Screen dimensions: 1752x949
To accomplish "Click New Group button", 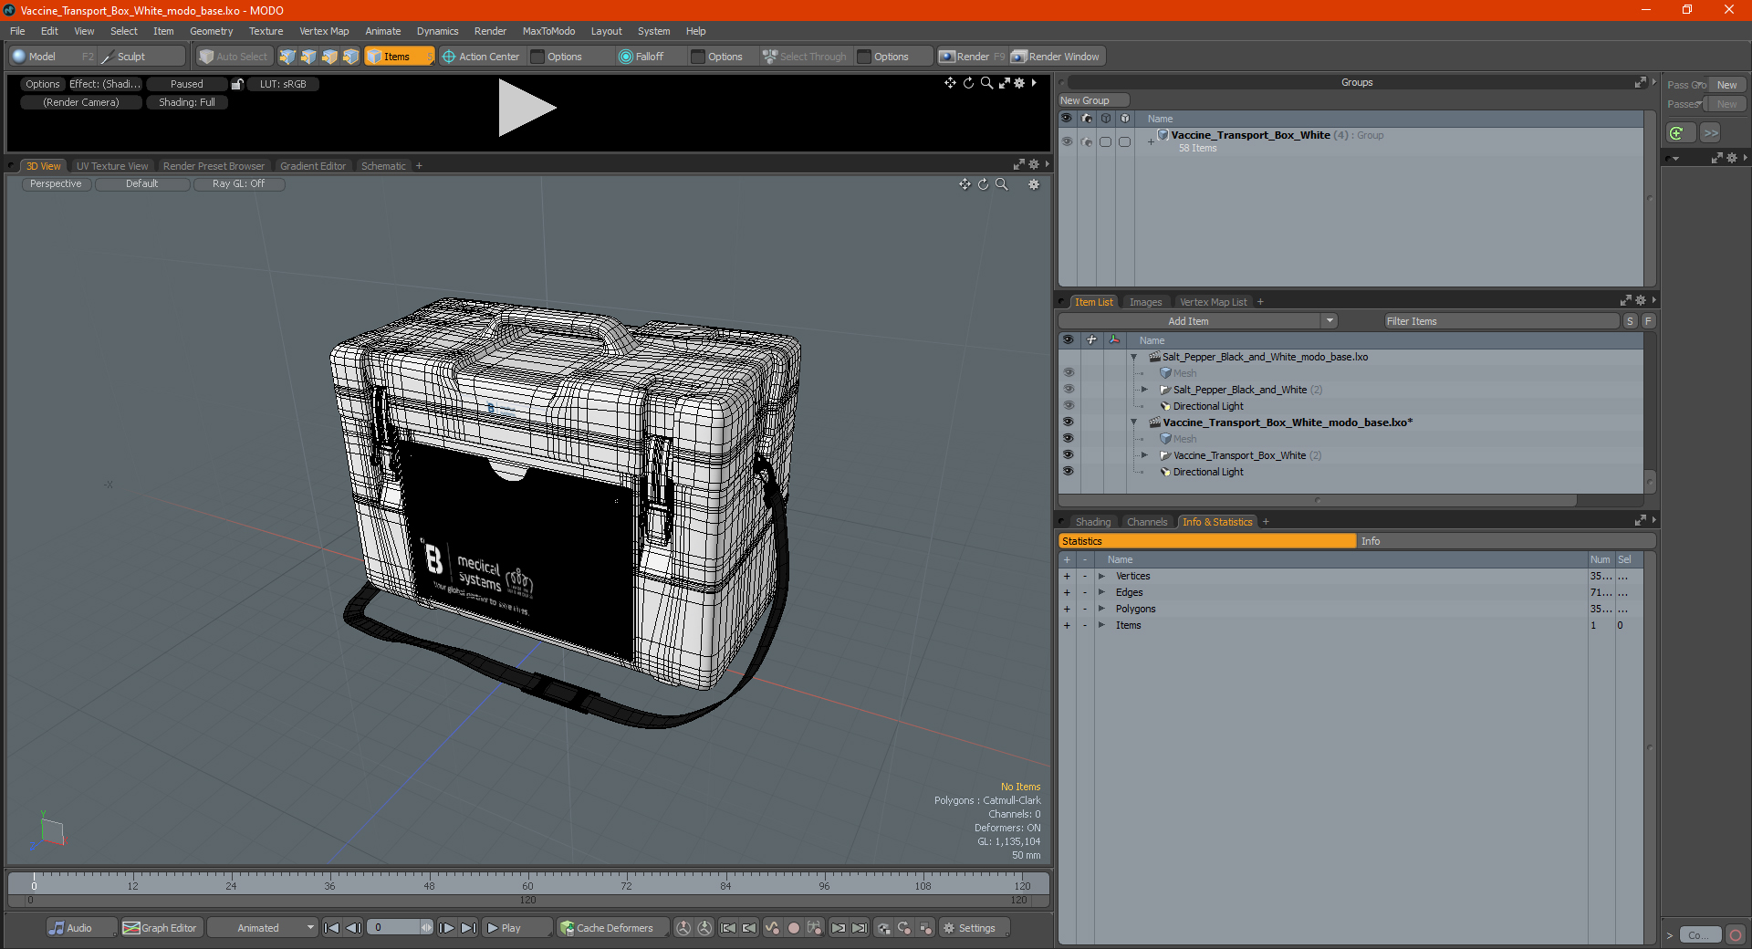I will coord(1093,100).
